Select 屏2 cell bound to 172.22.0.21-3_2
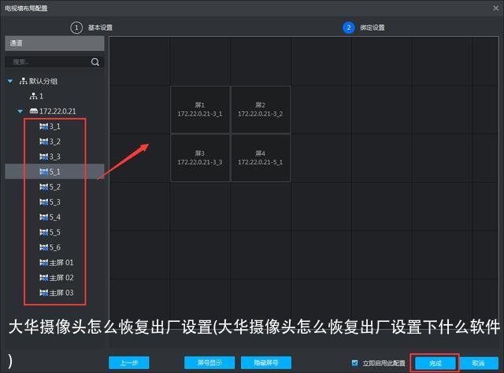This screenshot has width=504, height=373. 261,109
